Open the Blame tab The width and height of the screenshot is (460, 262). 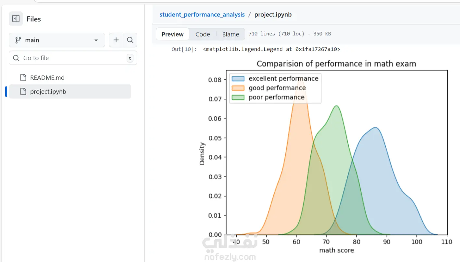(230, 34)
